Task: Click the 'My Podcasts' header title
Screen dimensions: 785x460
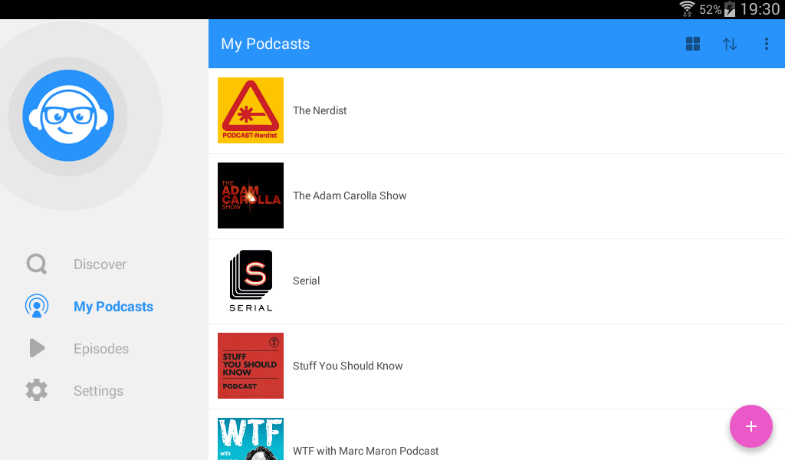Action: point(265,44)
